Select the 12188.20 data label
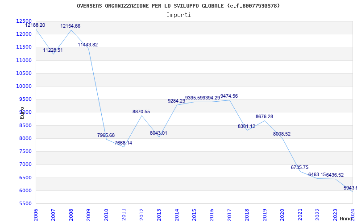The width and height of the screenshot is (357, 223). 35,25
